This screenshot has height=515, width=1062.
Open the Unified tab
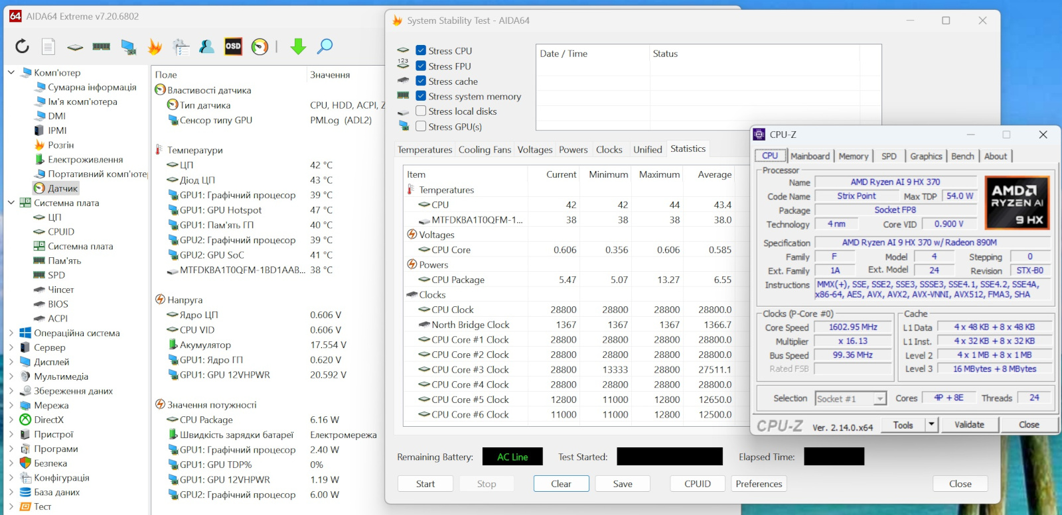648,150
